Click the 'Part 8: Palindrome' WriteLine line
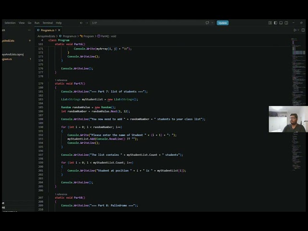Viewport: 308px width, 231px height. tap(100, 205)
